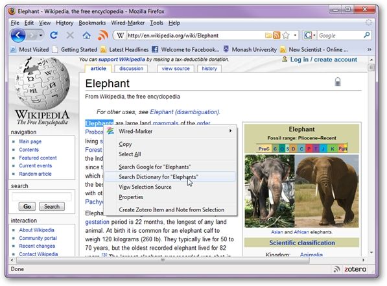Open the back/forward history dropdown arrow
Image resolution: width=387 pixels, height=286 pixels.
(x=41, y=35)
